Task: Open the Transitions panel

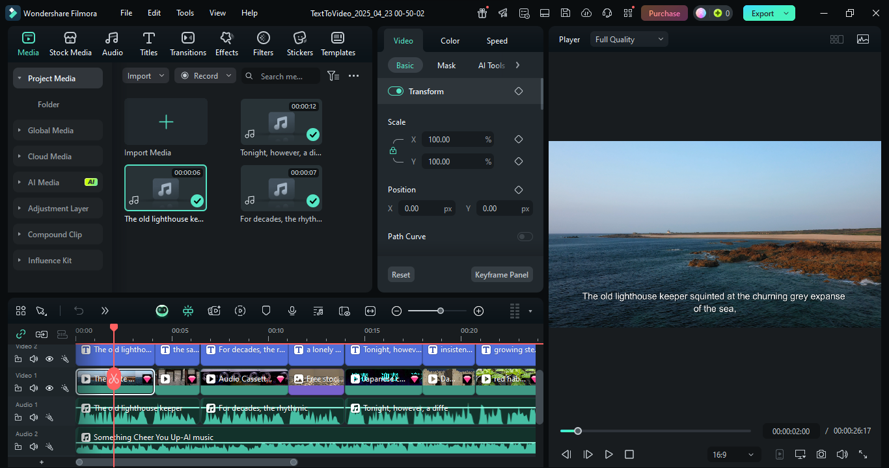Action: 187,44
